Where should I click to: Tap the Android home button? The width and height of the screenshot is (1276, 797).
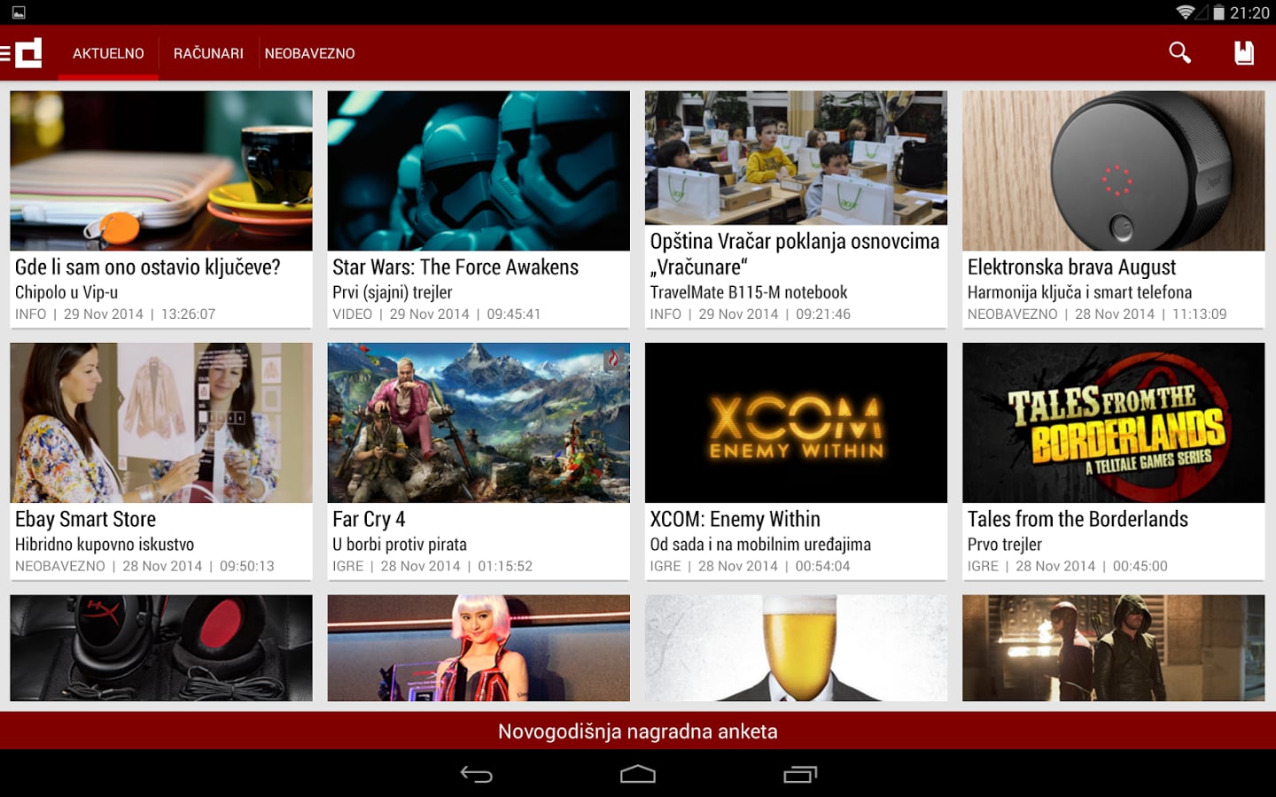pos(638,775)
